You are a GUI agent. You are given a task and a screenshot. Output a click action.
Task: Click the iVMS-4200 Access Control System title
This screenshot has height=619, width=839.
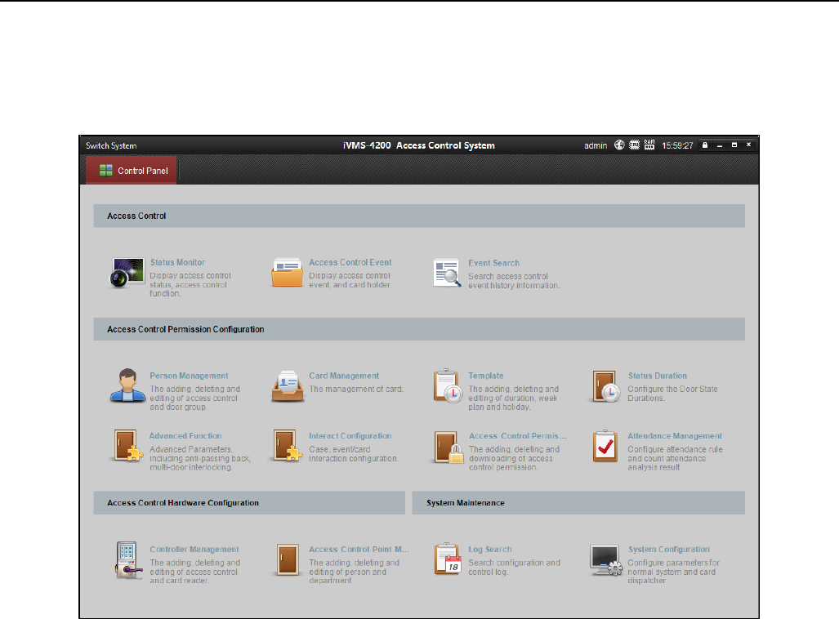pyautogui.click(x=419, y=145)
